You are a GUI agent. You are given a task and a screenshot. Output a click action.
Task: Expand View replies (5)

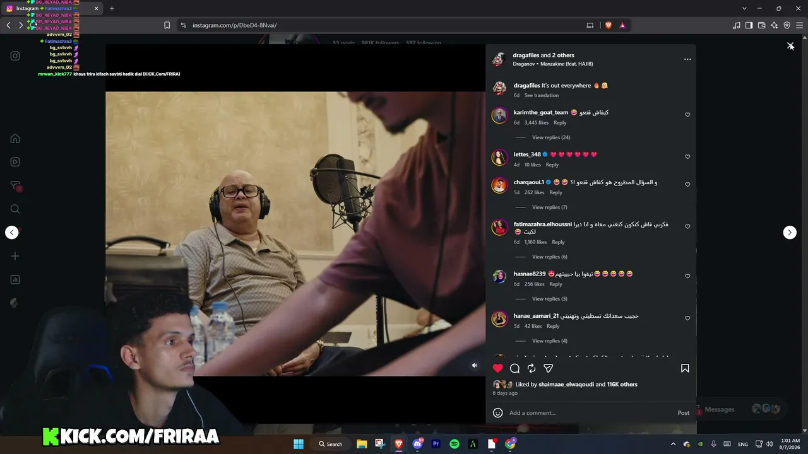click(x=550, y=299)
